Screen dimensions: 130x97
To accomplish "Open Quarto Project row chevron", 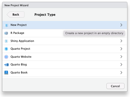I will pos(121,49).
